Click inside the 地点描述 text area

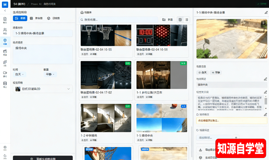[43, 54]
